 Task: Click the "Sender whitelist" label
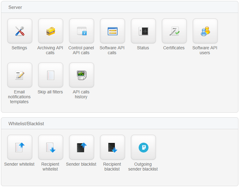pos(19,164)
